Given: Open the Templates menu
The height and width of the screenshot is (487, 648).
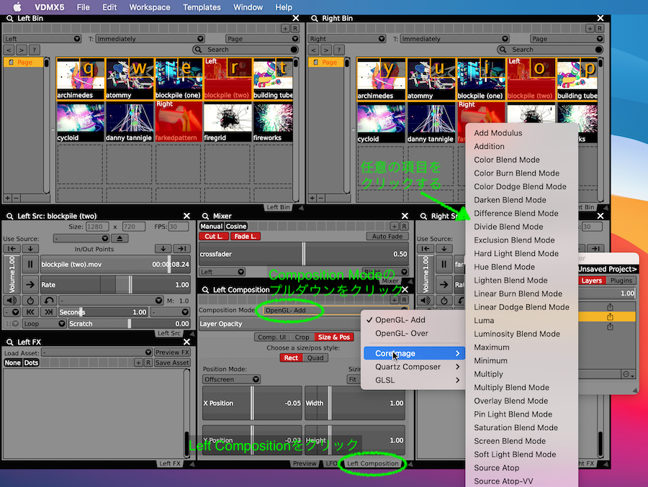Looking at the screenshot, I should pyautogui.click(x=202, y=7).
